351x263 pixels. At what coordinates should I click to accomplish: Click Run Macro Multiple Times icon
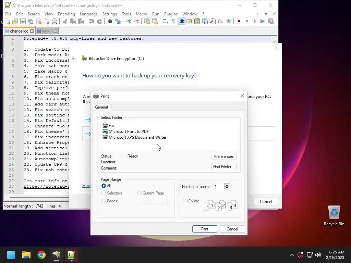[263, 21]
